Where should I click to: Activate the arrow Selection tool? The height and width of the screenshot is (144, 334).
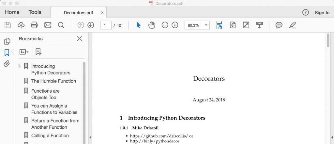pyautogui.click(x=138, y=25)
